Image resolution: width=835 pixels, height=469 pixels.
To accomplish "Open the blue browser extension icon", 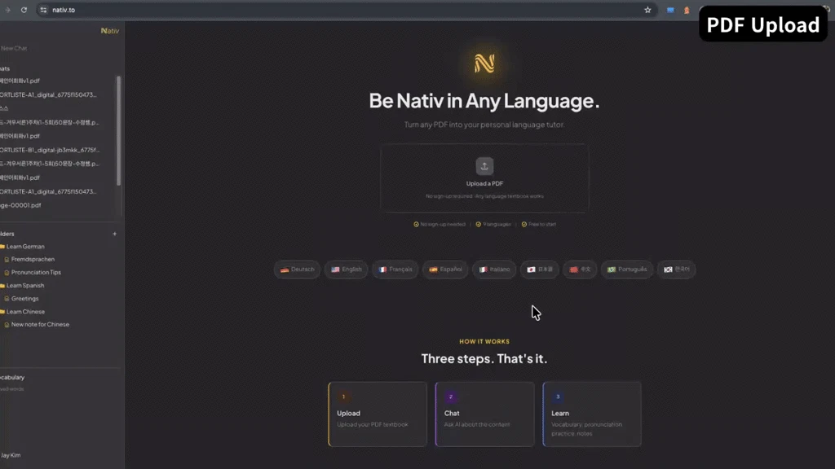I will point(670,10).
